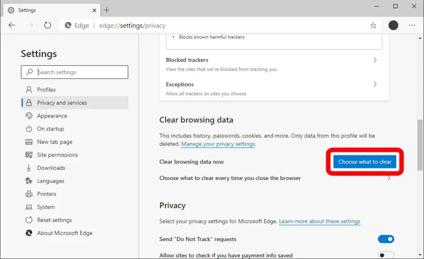
Task: Click the scrollbar down arrow
Action: pos(420,255)
